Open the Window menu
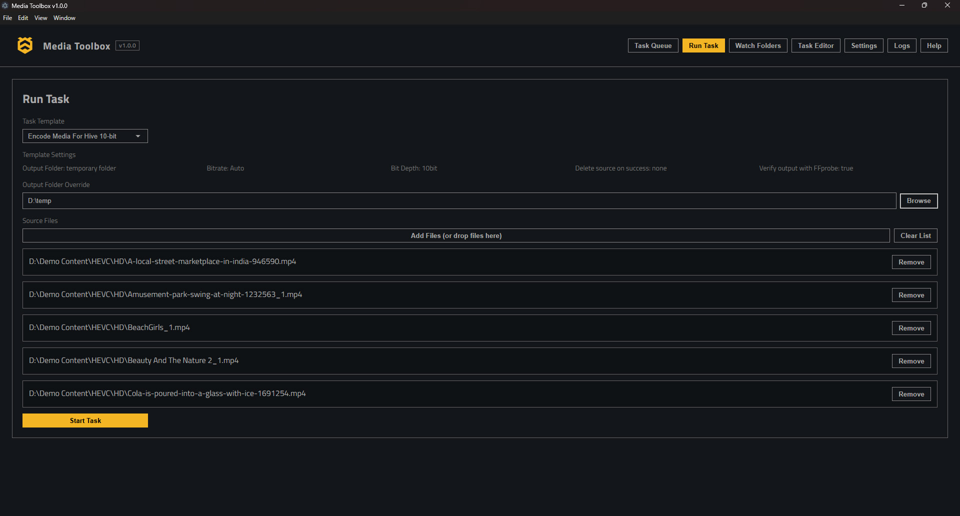960x516 pixels. [64, 17]
